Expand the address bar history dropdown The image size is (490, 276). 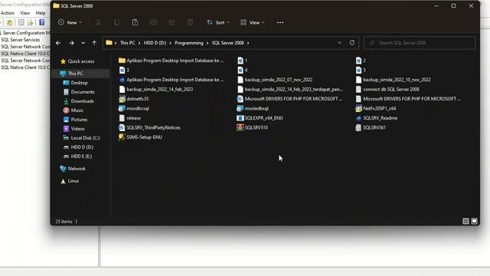click(339, 43)
